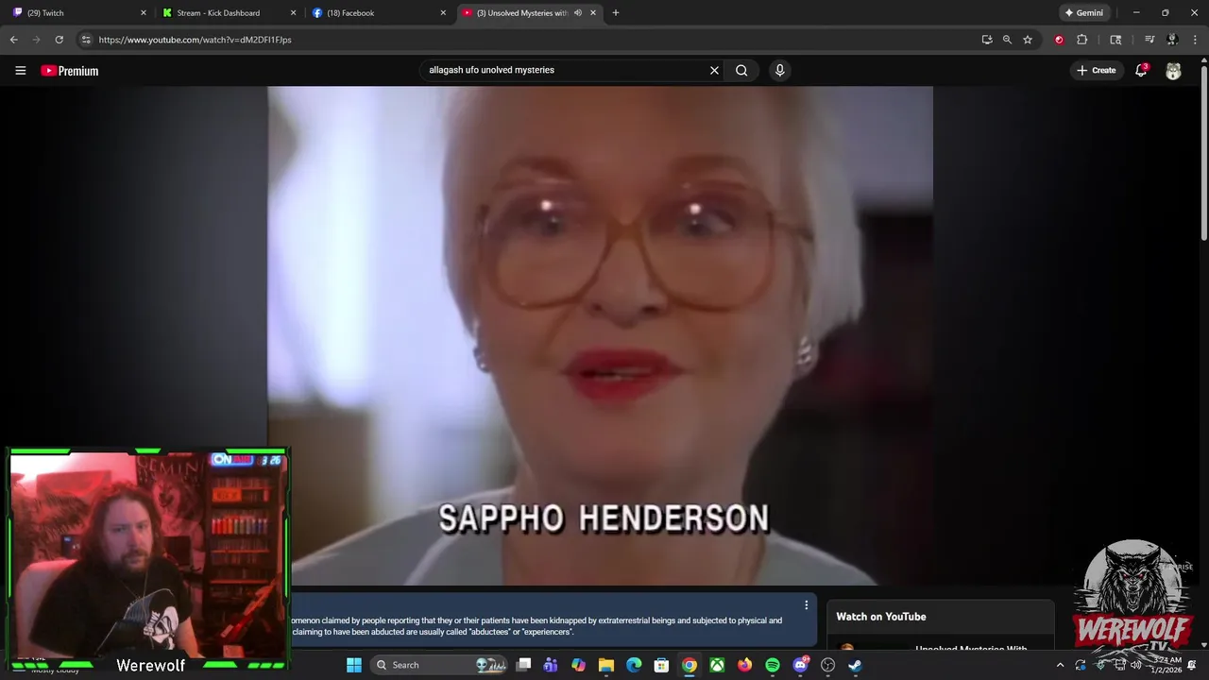Open the YouTube hamburger guide menu
The width and height of the screenshot is (1209, 680).
pyautogui.click(x=20, y=71)
